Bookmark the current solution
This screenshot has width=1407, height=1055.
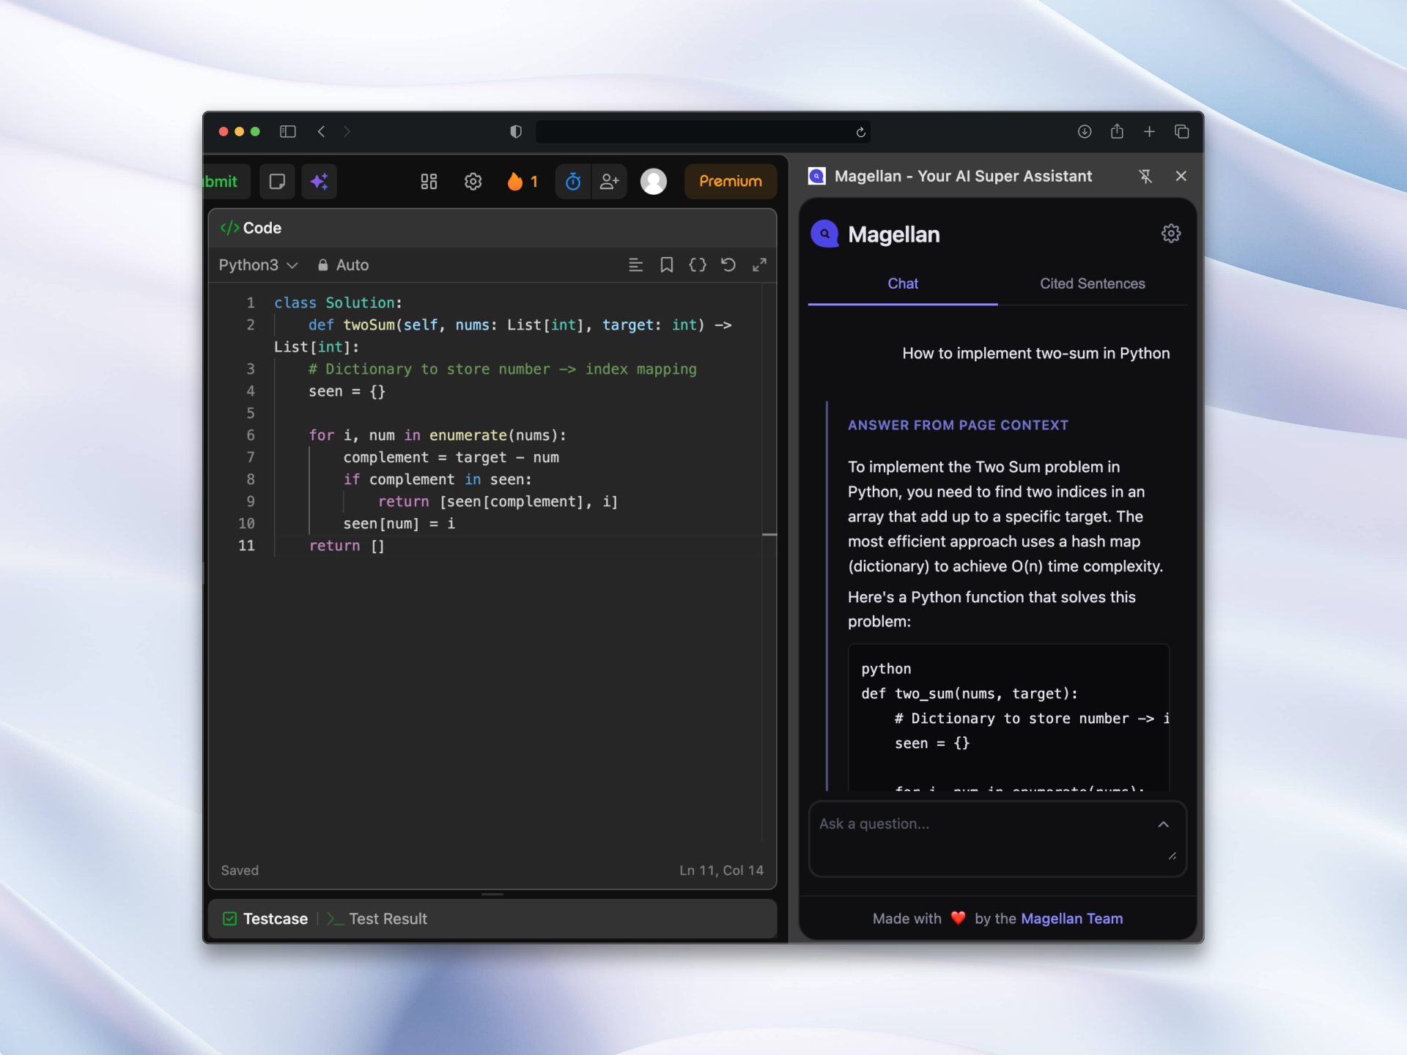pos(667,264)
